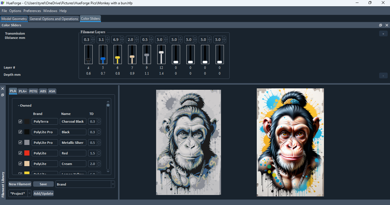Close the Filament Library panel
Viewport: 390px width, 205px height.
pos(3,88)
